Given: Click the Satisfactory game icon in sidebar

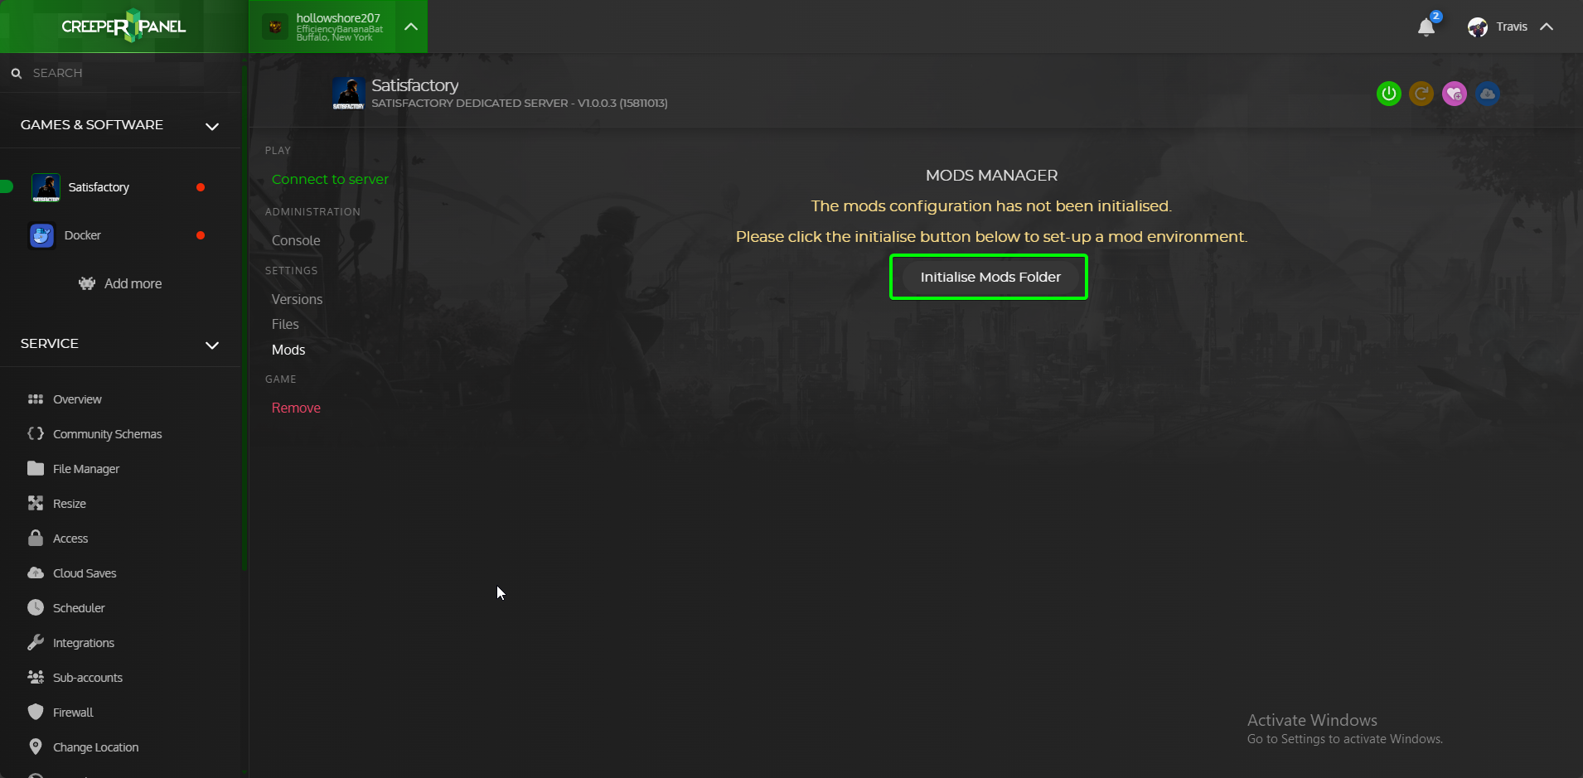Looking at the screenshot, I should (46, 188).
